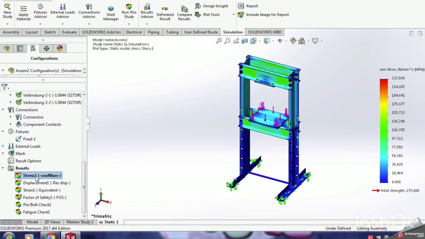
Task: Open the Connections Advisor
Action: click(89, 12)
